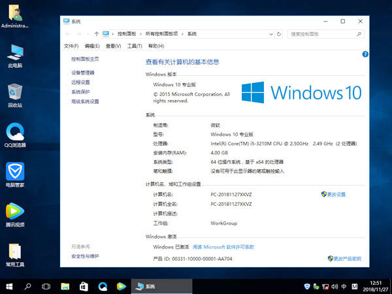392x294 pixels.
Task: Open the Windows Start menu
Action: pyautogui.click(x=9, y=286)
